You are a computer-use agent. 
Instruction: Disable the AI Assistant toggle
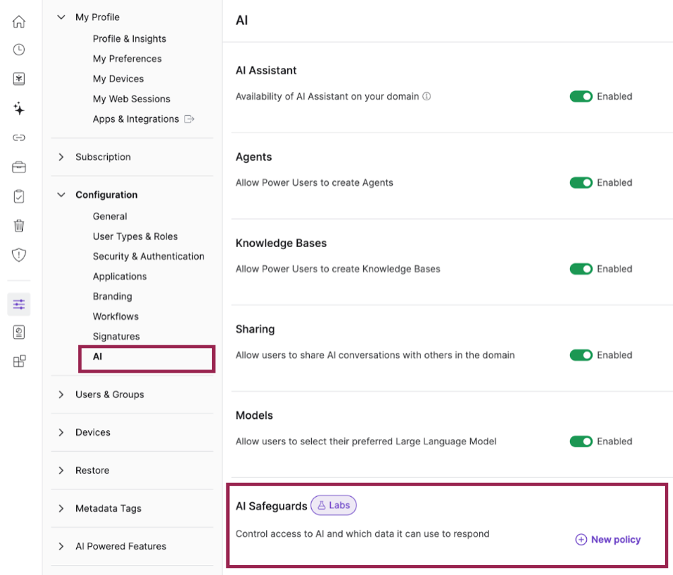click(x=581, y=96)
